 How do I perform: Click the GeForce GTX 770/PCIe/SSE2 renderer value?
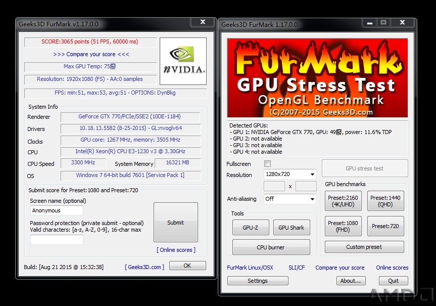point(129,116)
